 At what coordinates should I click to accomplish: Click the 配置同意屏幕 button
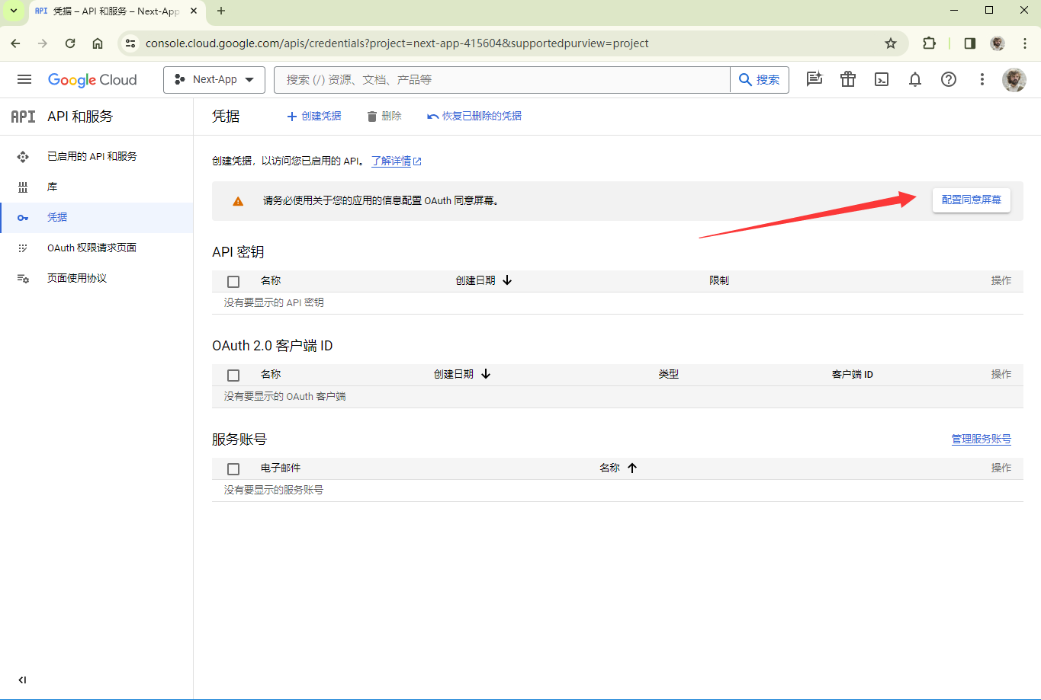[972, 200]
